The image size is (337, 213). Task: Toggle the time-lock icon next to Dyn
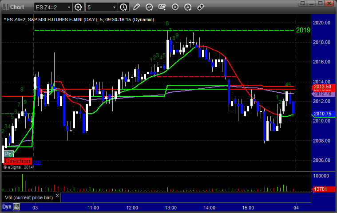pyautogui.click(x=16, y=207)
